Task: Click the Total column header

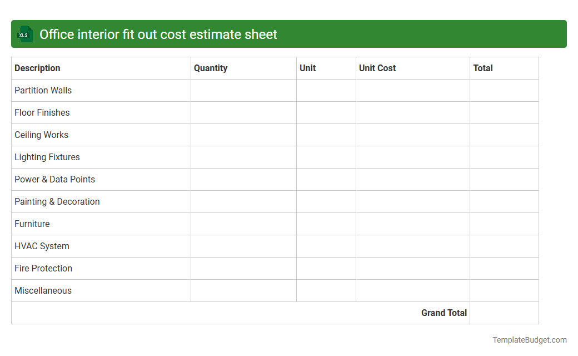Action: pyautogui.click(x=483, y=68)
